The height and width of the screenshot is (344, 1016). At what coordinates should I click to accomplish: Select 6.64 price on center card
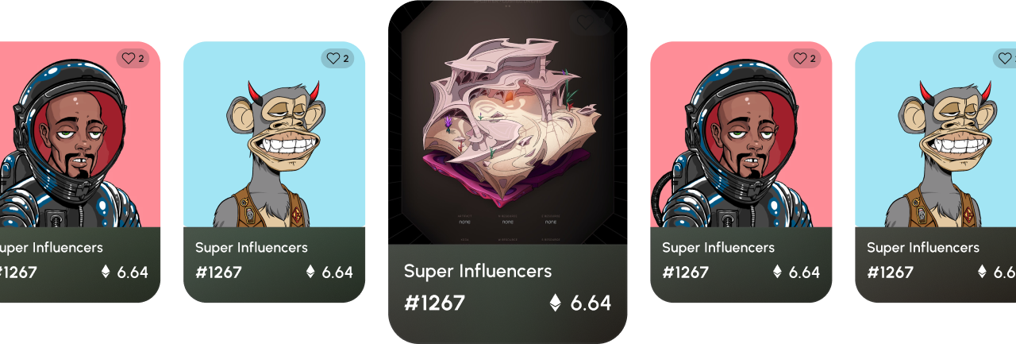(591, 303)
